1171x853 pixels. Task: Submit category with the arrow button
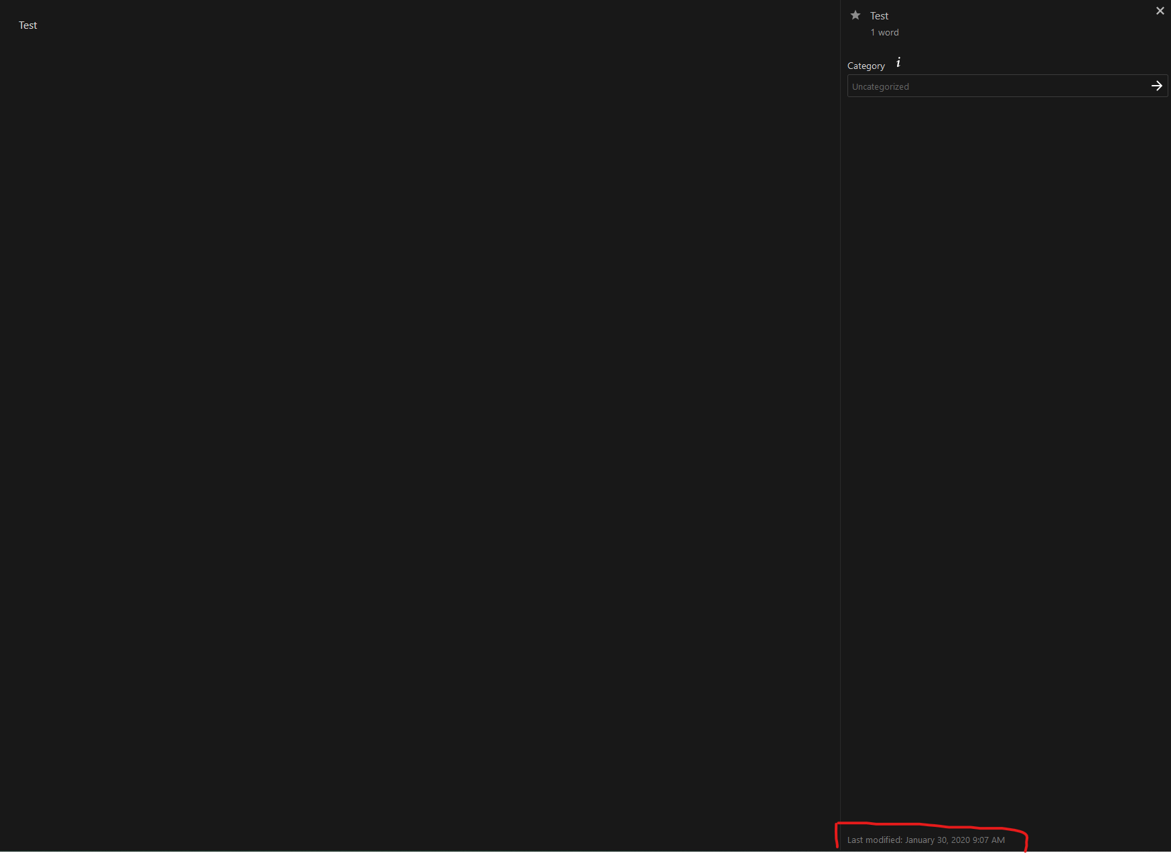click(x=1157, y=86)
